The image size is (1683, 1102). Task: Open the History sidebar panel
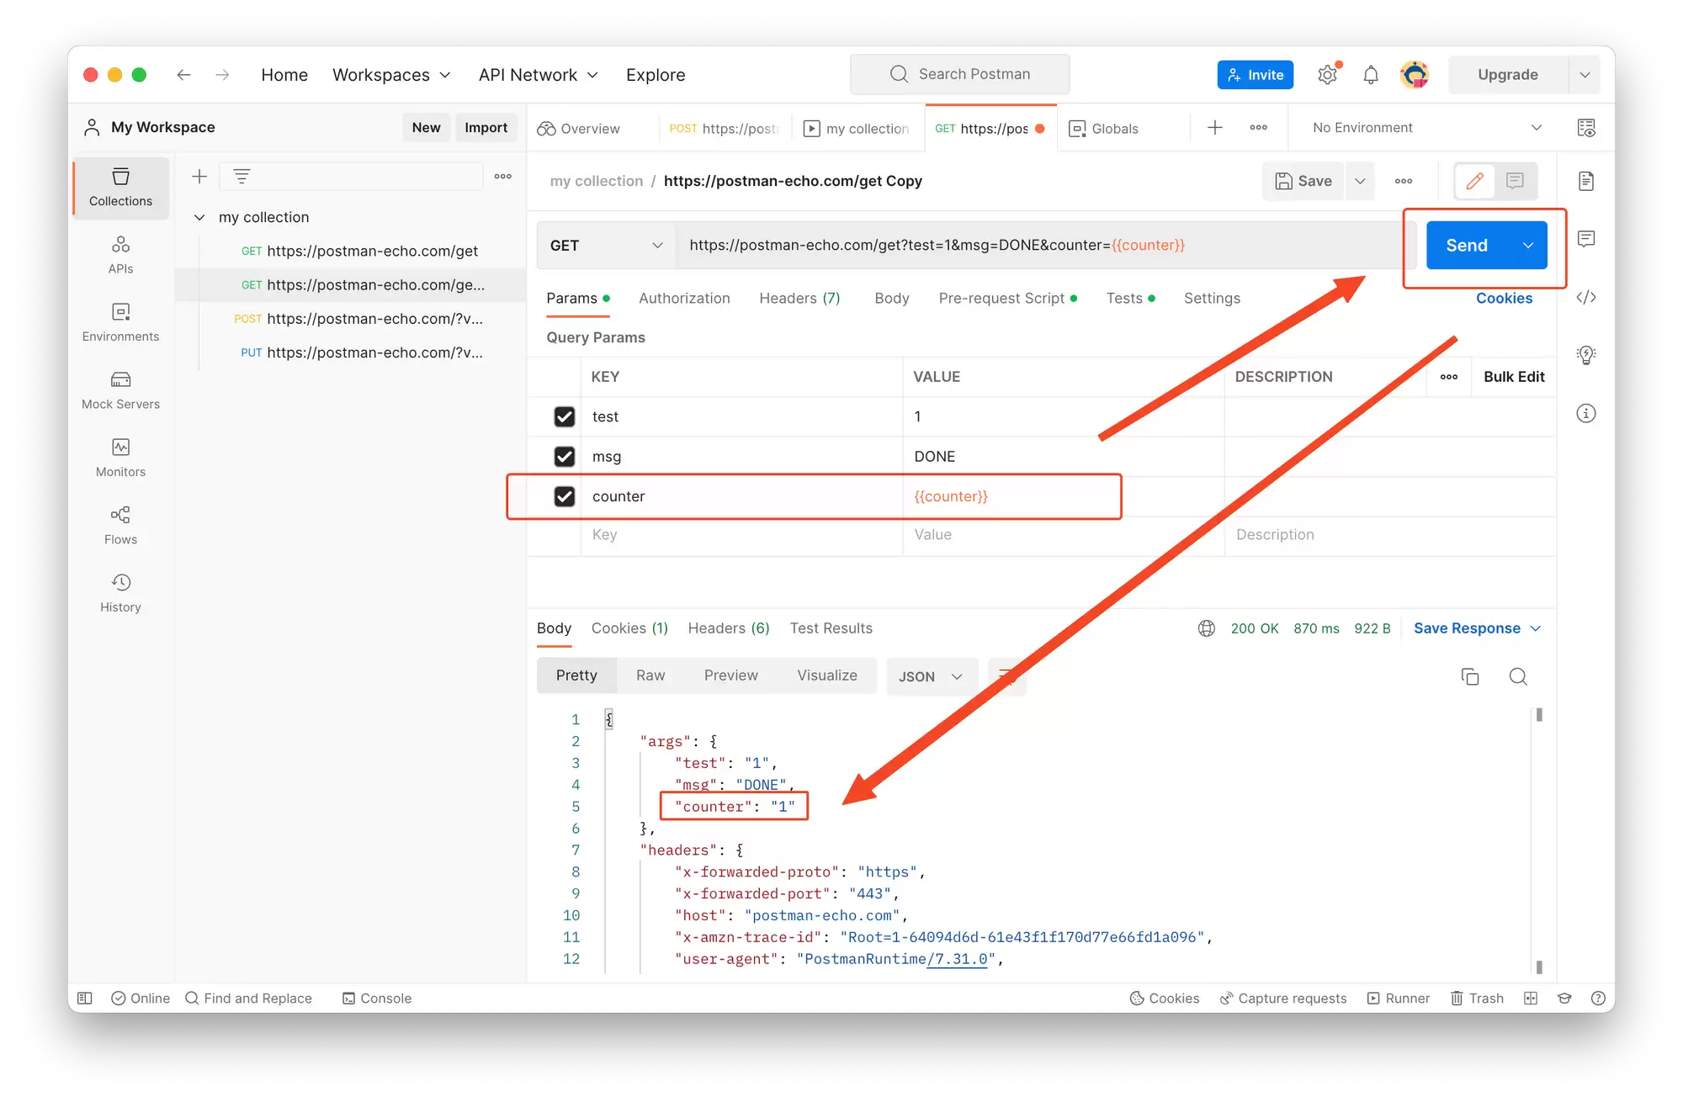click(120, 593)
